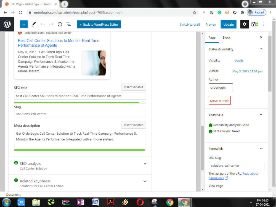Click the Update button
Viewport: 276px width, 207px height.
click(228, 25)
